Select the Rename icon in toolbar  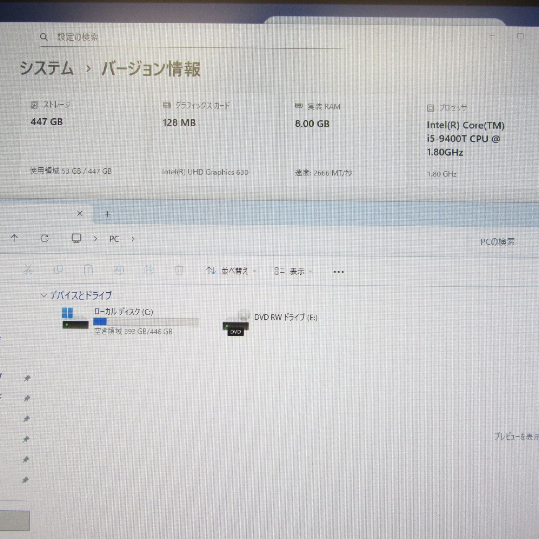[119, 269]
